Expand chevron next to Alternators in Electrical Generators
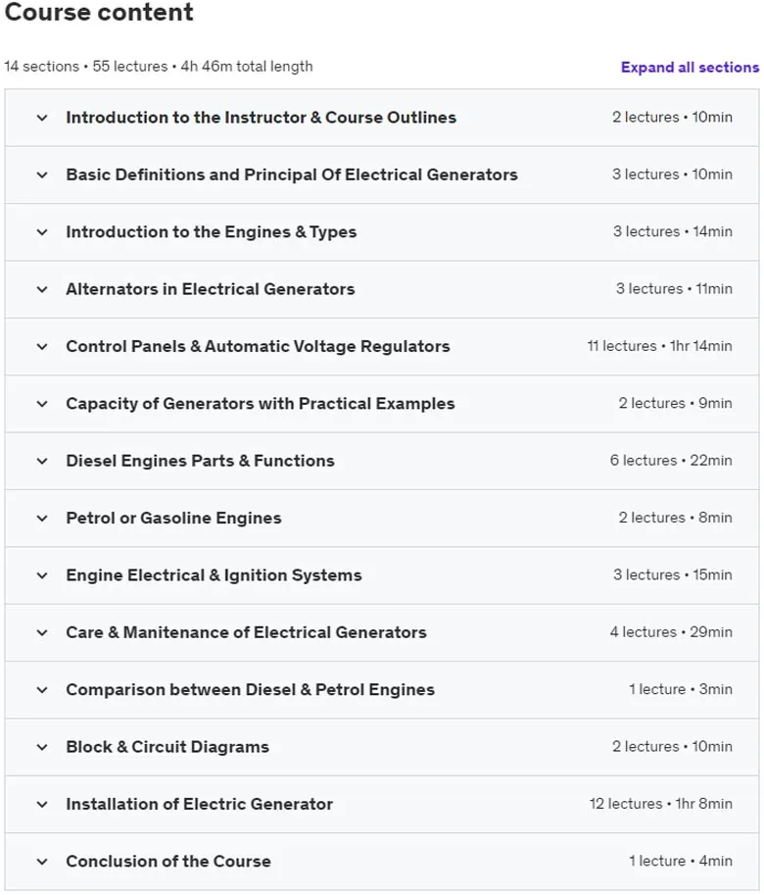 coord(42,289)
